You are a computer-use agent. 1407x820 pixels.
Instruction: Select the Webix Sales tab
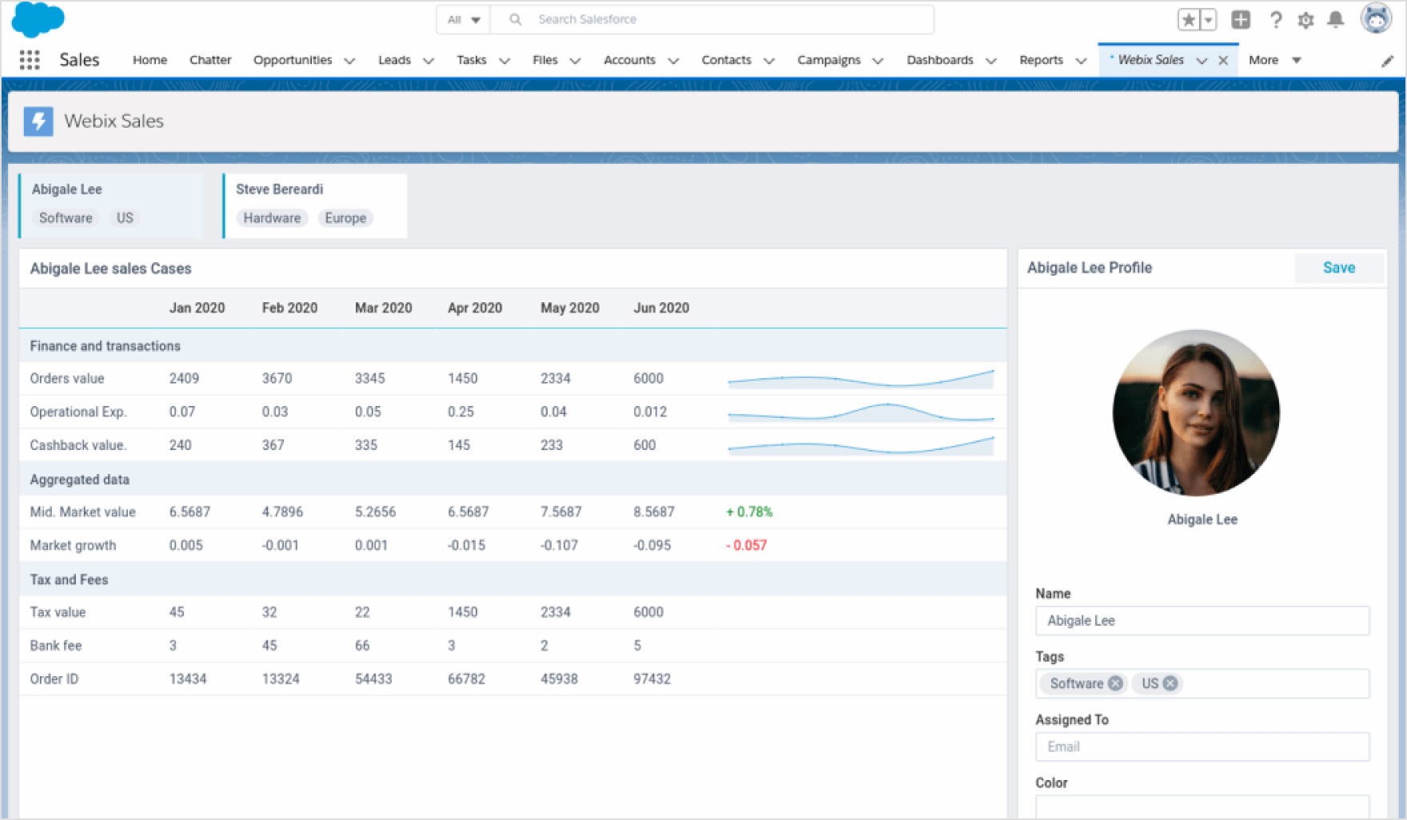tap(1150, 60)
